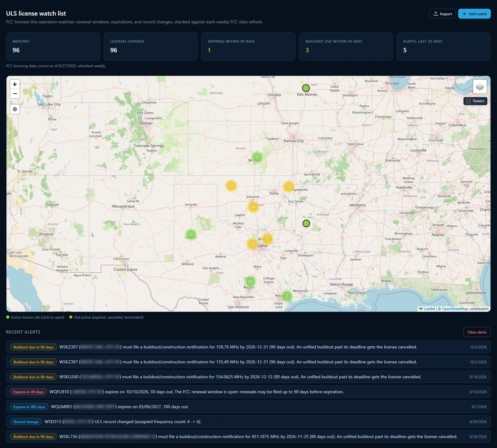Click the 'Expires in 180 days' badge
The image size is (497, 448).
point(29,407)
